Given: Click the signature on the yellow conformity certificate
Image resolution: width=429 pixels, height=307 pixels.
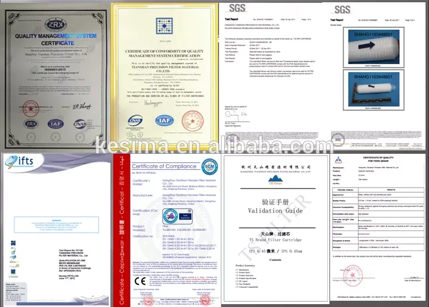Looking at the screenshot, I should click(x=153, y=103).
